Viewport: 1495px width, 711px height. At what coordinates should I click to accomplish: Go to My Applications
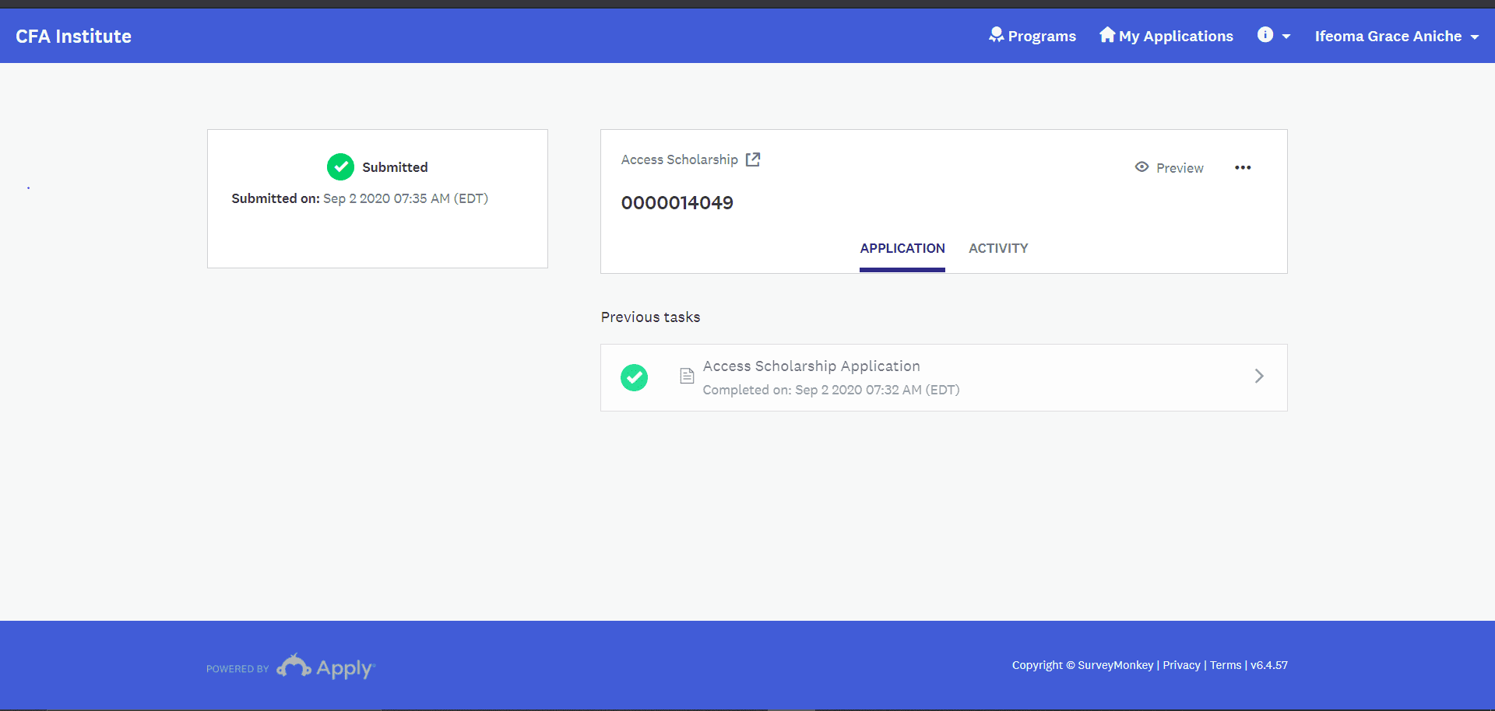(1166, 36)
